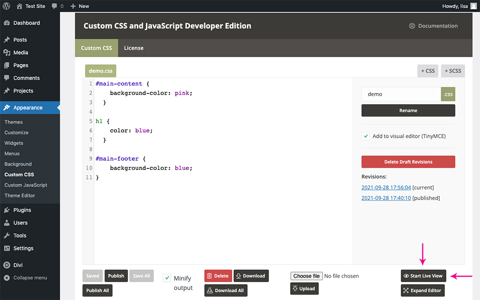Click the Users person icon
Viewport: 480px width, 300px height.
(x=7, y=223)
